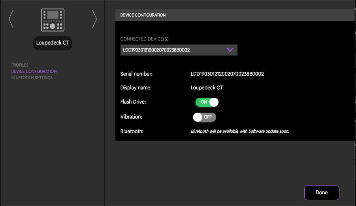Click the Serial number label
Screen dimensions: 356x206
(x=136, y=74)
